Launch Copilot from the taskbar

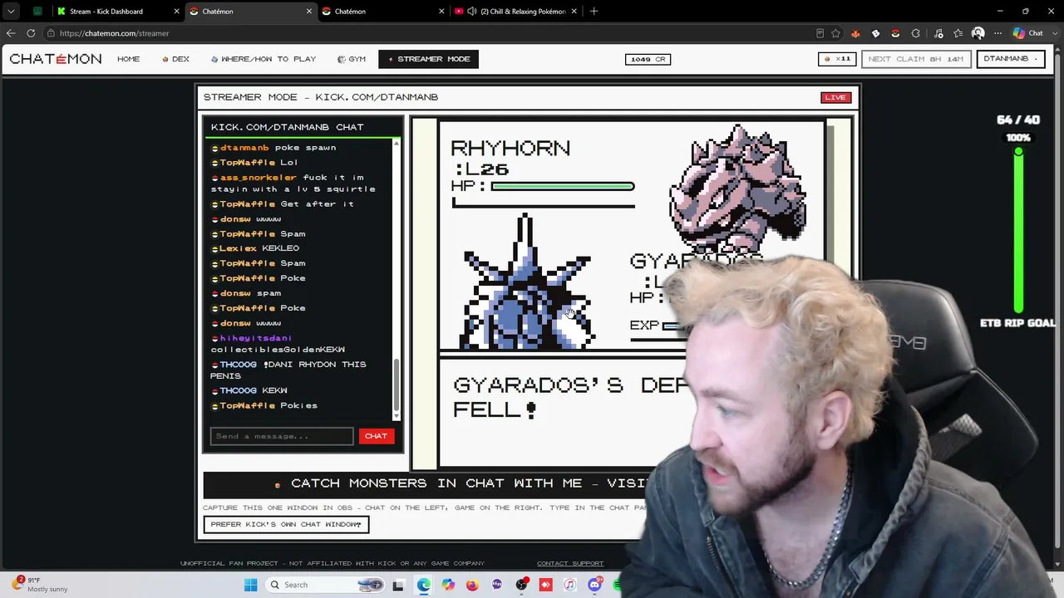pos(448,585)
